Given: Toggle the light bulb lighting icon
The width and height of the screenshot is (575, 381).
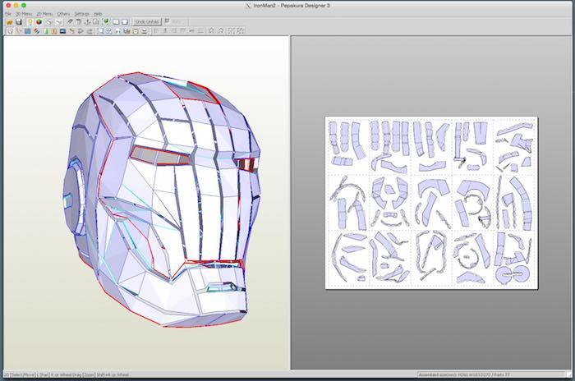Looking at the screenshot, I should [30, 22].
